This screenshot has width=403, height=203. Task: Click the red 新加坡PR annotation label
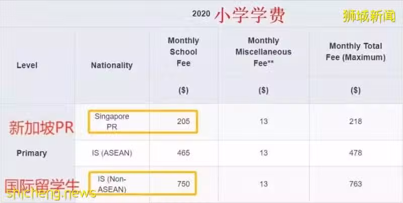[x=41, y=128]
